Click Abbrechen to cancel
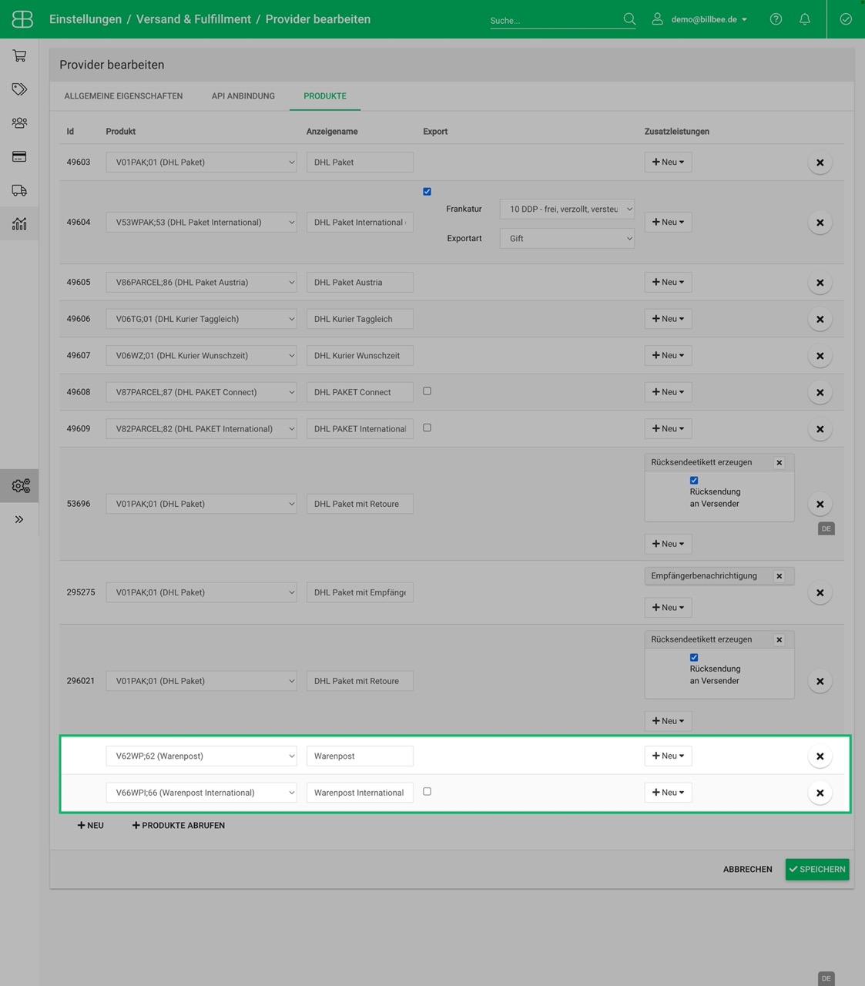 [747, 869]
